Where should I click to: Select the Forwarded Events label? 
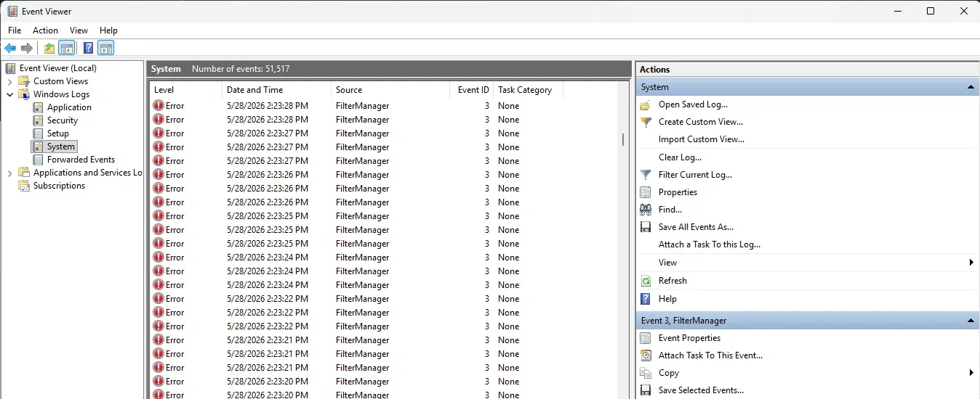pos(81,160)
